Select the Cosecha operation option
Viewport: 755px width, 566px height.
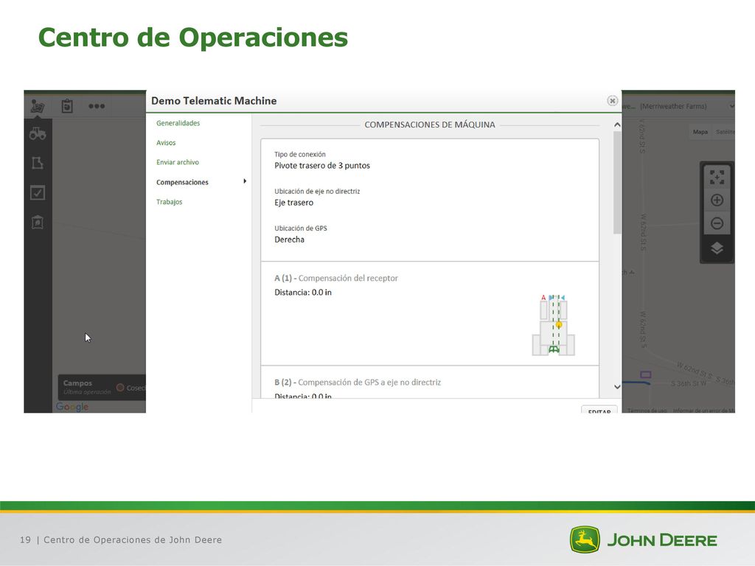[x=131, y=388]
